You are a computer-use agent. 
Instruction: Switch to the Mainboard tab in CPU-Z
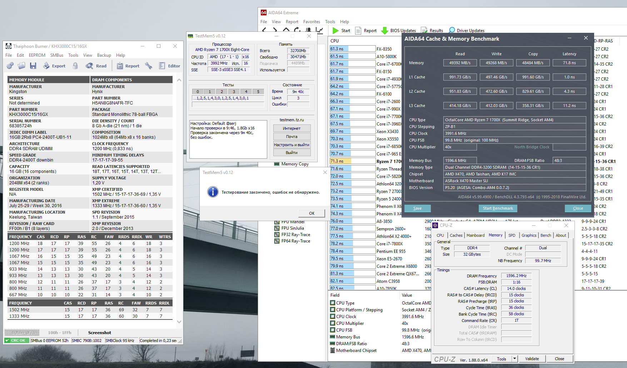[x=476, y=235]
